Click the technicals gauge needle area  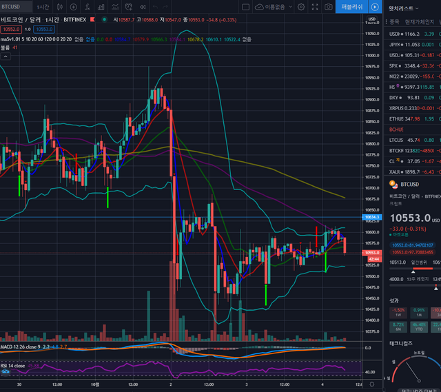(x=413, y=372)
